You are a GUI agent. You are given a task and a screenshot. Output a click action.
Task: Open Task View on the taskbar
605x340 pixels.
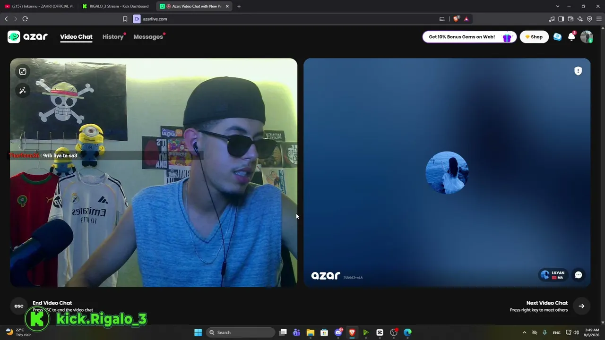[x=283, y=332]
